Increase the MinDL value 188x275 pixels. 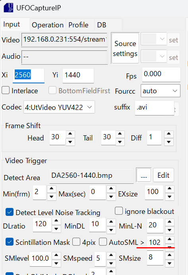pyautogui.click(x=111, y=222)
